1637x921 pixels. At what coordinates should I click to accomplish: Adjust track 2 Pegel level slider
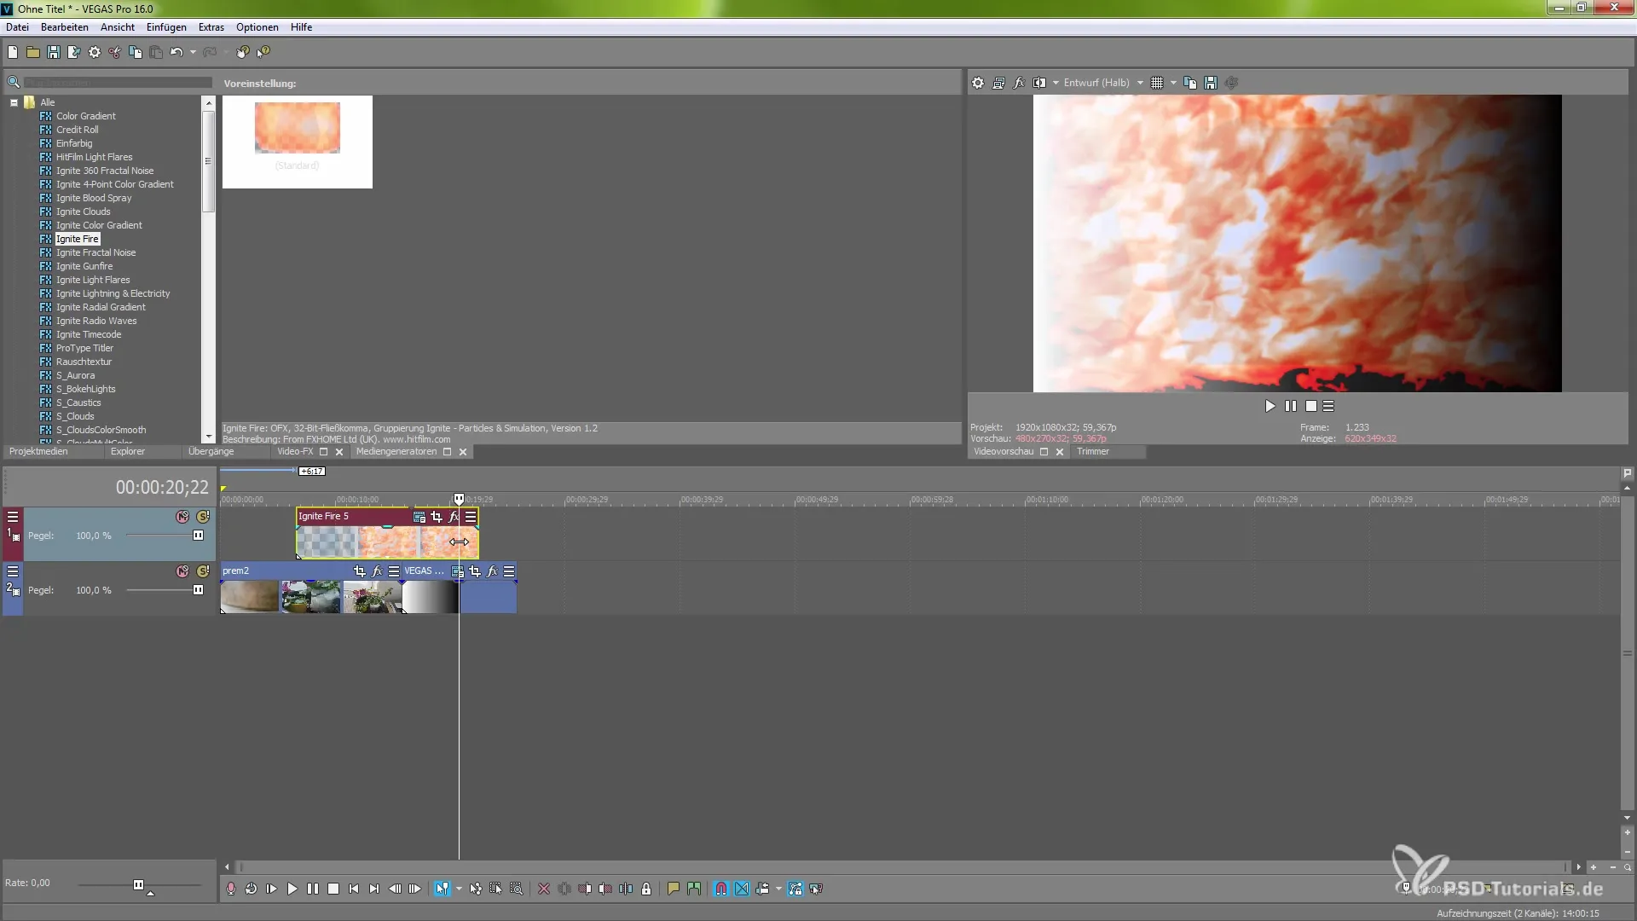(198, 590)
